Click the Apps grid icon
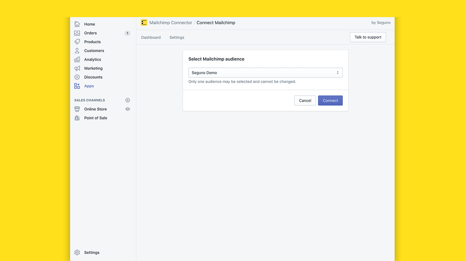 coord(77,86)
